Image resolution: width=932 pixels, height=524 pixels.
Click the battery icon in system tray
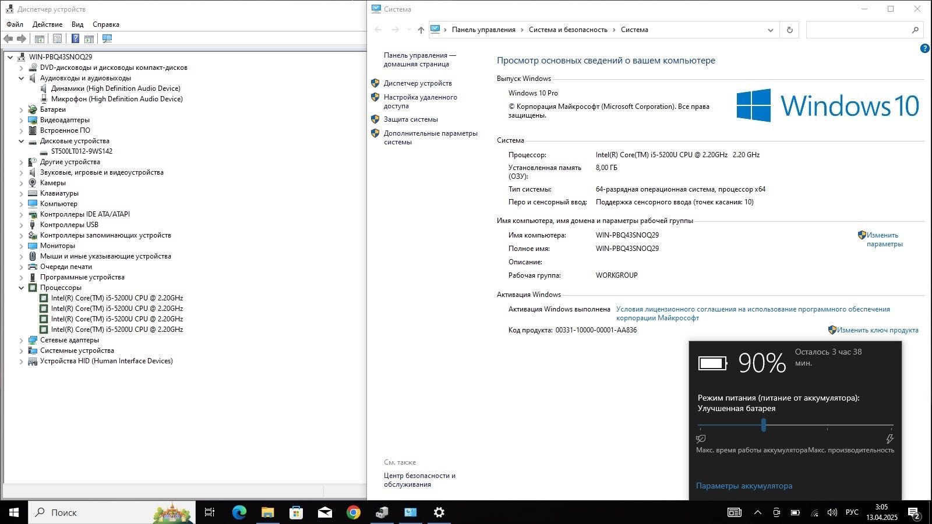pyautogui.click(x=795, y=512)
